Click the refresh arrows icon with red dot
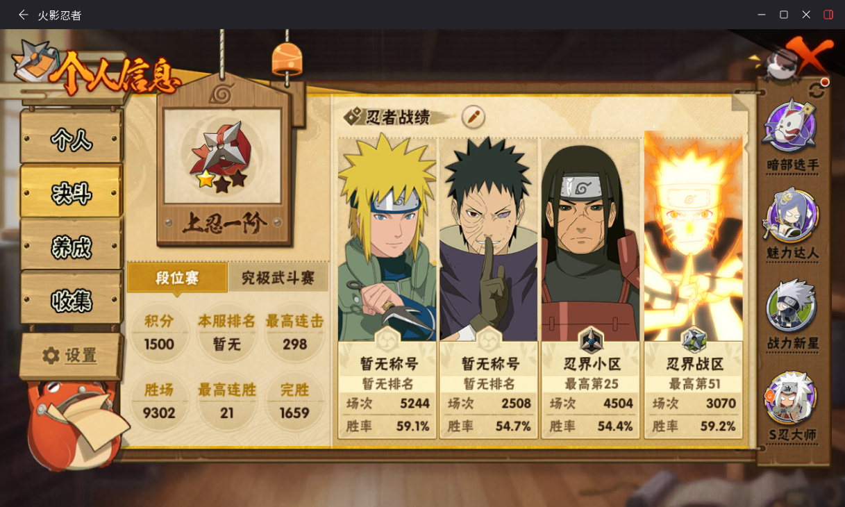845x507 pixels. pos(818,89)
